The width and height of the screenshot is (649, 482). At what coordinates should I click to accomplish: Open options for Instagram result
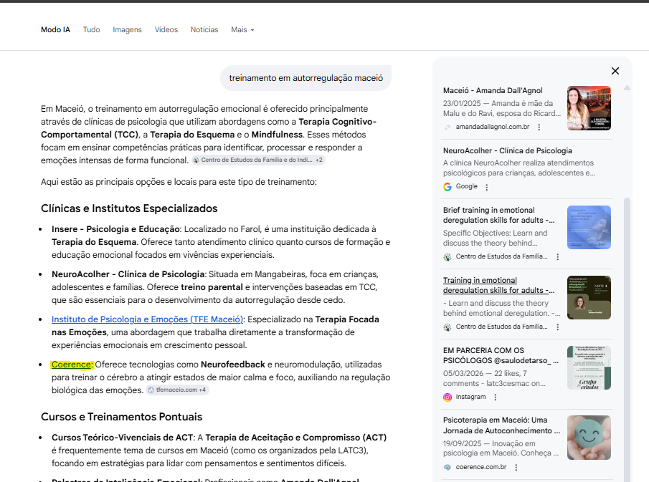click(496, 397)
